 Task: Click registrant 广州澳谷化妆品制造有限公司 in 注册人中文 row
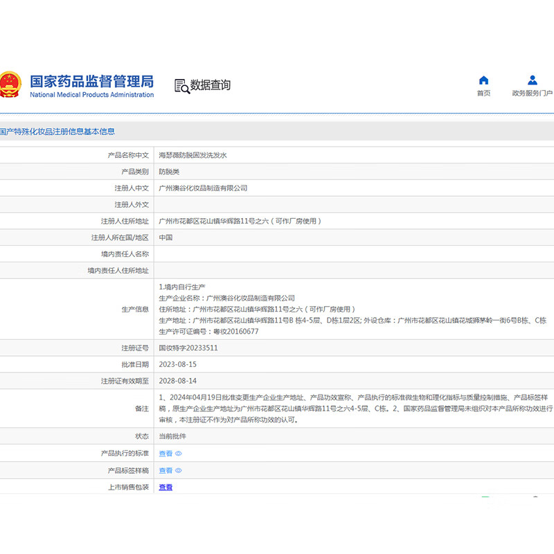pos(203,188)
